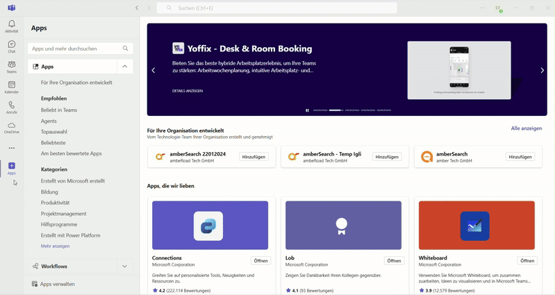Image resolution: width=555 pixels, height=295 pixels.
Task: Focus the top 'Suchen' search field
Action: coord(278,8)
